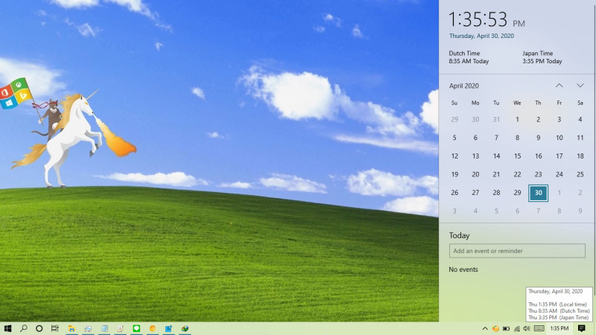The height and width of the screenshot is (335, 596).
Task: Select today's date 30 in calendar
Action: [x=538, y=193]
